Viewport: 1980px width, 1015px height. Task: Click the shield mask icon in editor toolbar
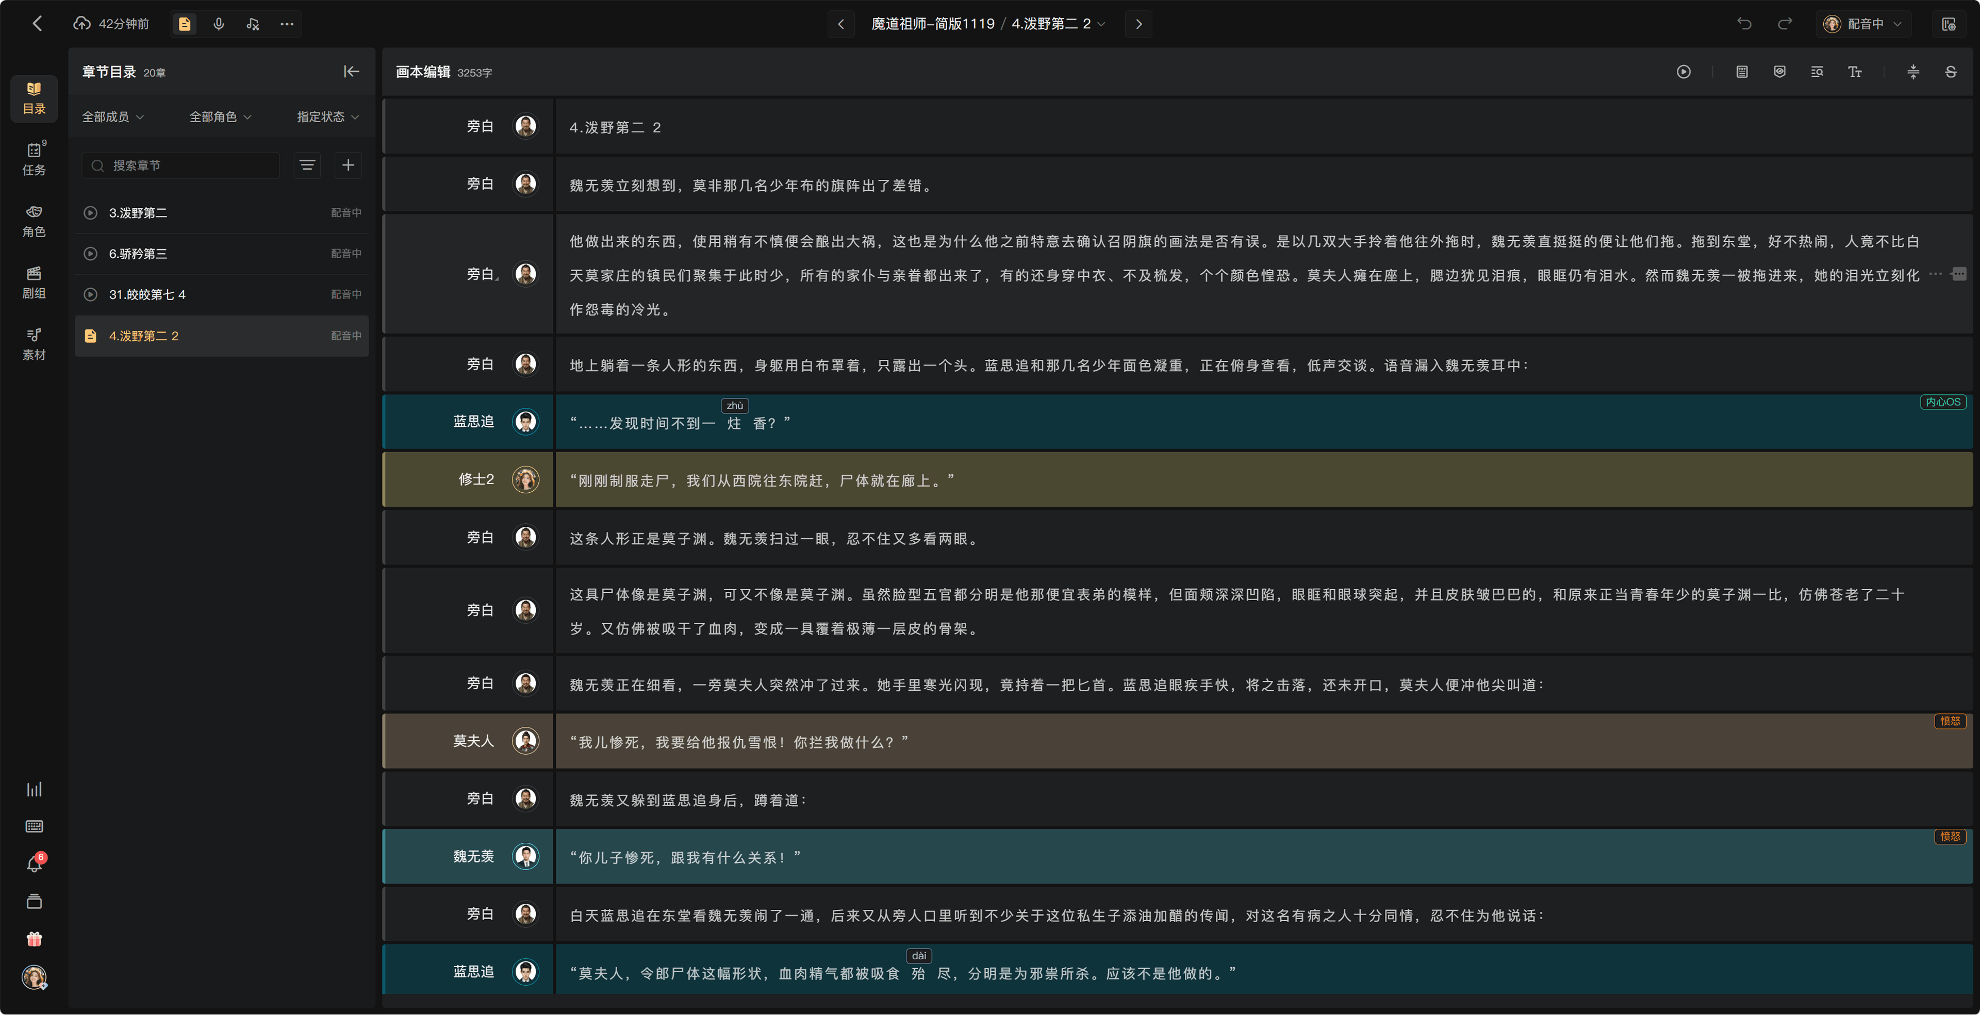[x=1779, y=72]
